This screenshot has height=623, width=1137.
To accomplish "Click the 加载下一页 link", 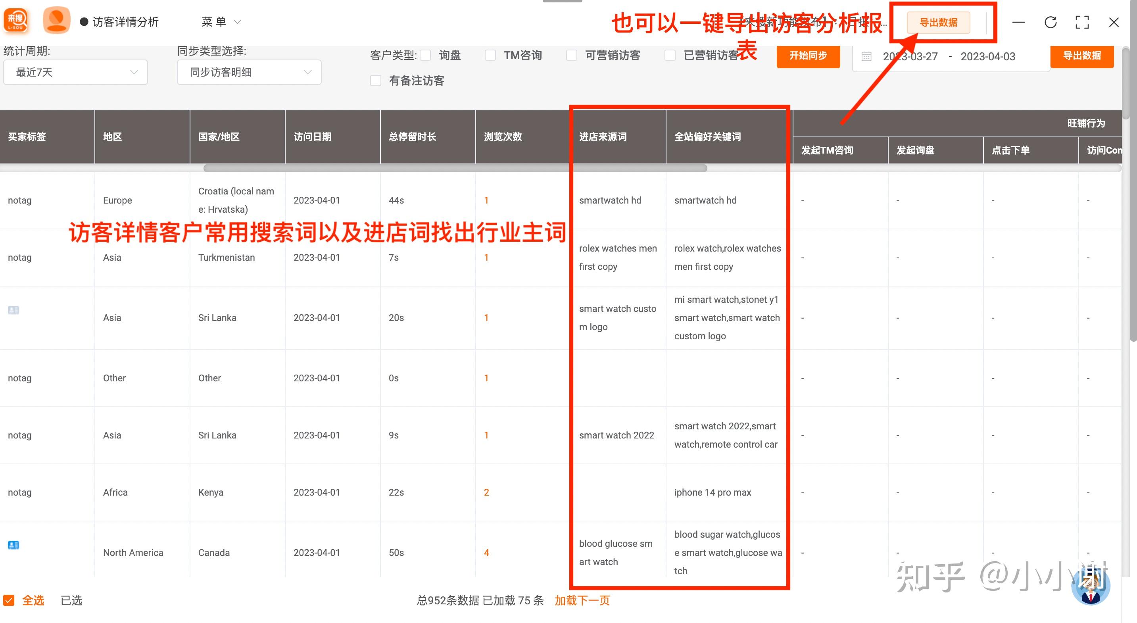I will (582, 600).
